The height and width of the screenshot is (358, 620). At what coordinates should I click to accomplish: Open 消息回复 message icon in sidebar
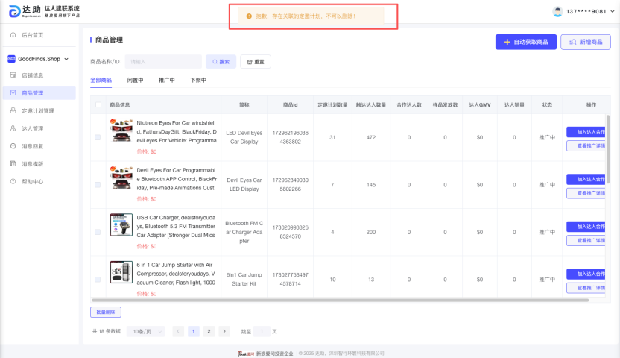tap(13, 146)
